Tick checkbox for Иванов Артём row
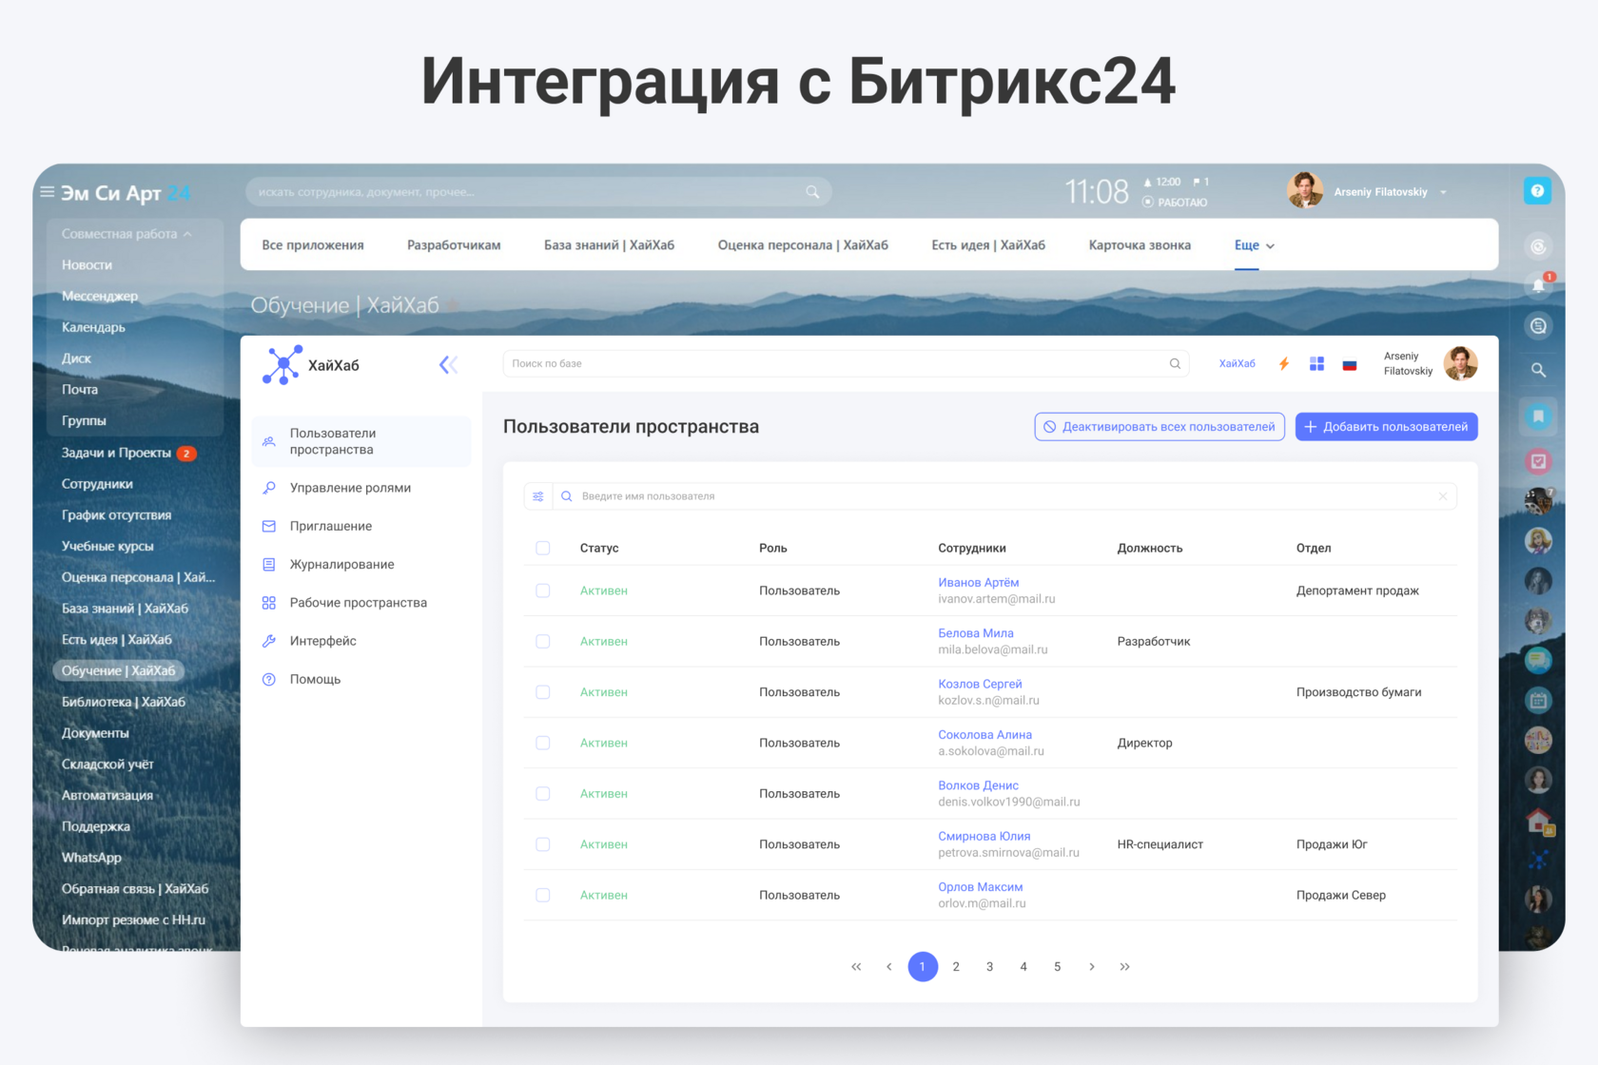 pos(543,591)
